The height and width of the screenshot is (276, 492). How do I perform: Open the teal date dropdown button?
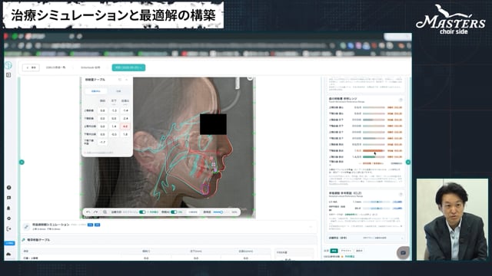coord(128,67)
